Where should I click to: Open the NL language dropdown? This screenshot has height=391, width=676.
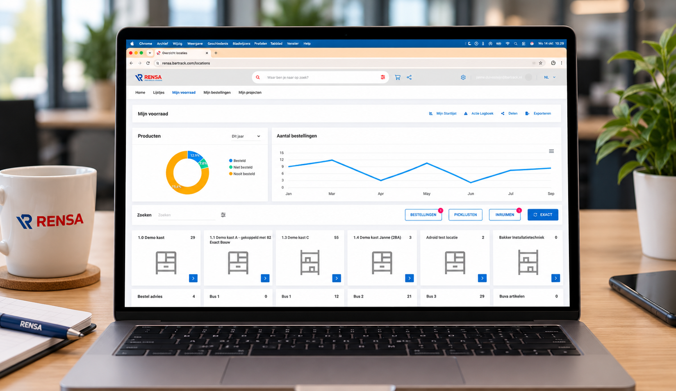pyautogui.click(x=550, y=77)
